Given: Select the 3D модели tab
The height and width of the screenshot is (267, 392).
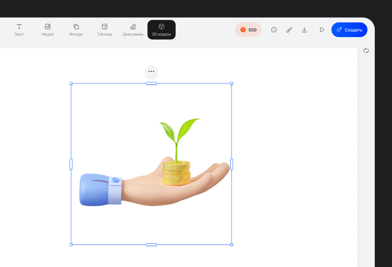Looking at the screenshot, I should [162, 30].
